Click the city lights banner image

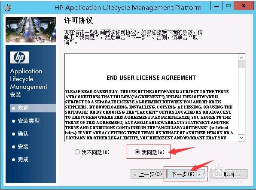31,30
